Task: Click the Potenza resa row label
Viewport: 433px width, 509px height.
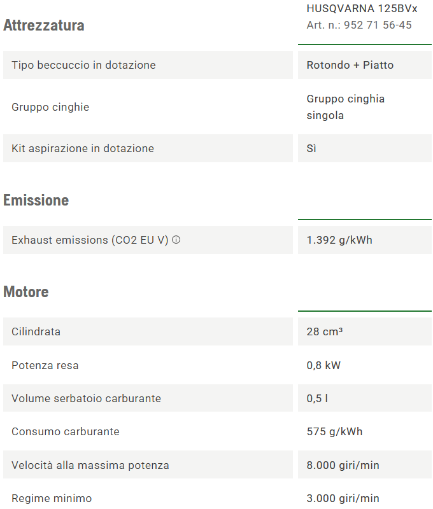Action: point(45,365)
